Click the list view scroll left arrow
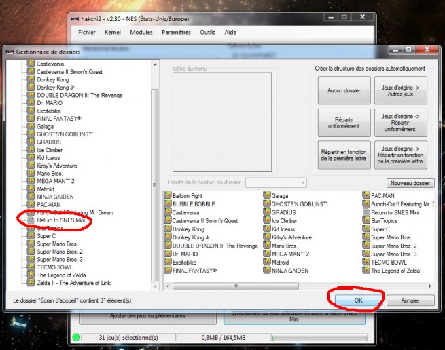Viewport: 445px width, 350px height. pyautogui.click(x=168, y=286)
